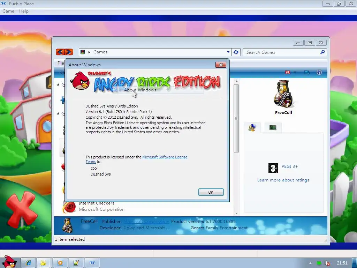Click FreeCell icon in details pane
This screenshot has width=357, height=268.
click(x=68, y=225)
